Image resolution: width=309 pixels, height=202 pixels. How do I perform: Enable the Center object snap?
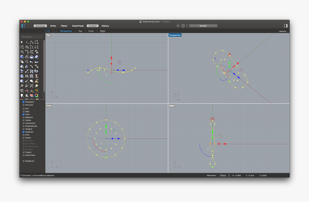coord(23,120)
